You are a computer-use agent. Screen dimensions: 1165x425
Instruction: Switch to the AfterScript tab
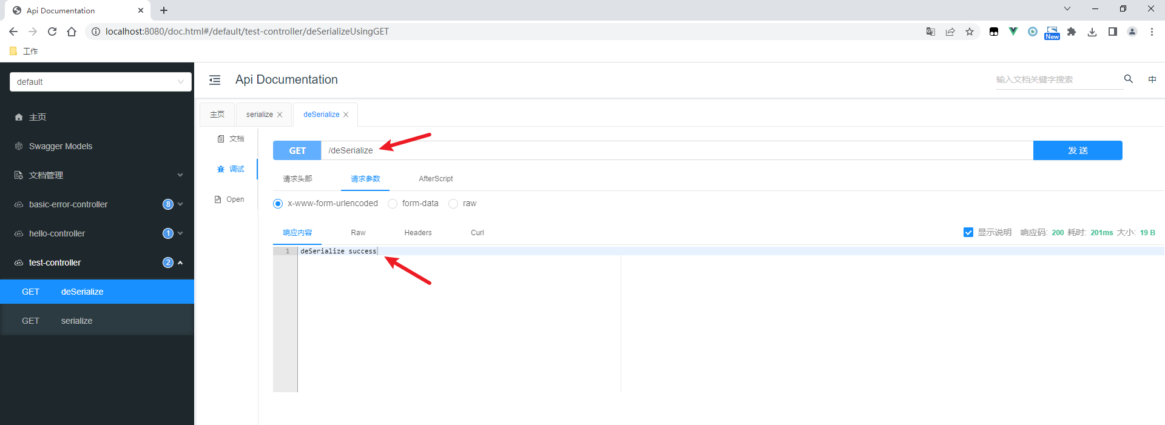[436, 179]
